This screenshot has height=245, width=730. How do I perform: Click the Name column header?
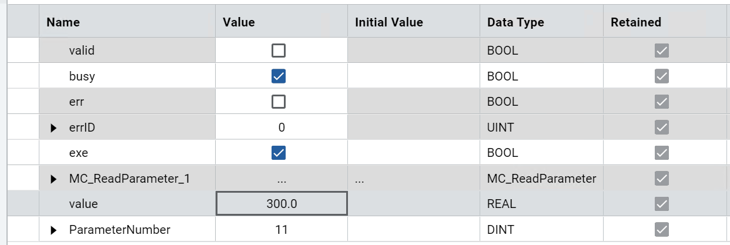pos(63,22)
